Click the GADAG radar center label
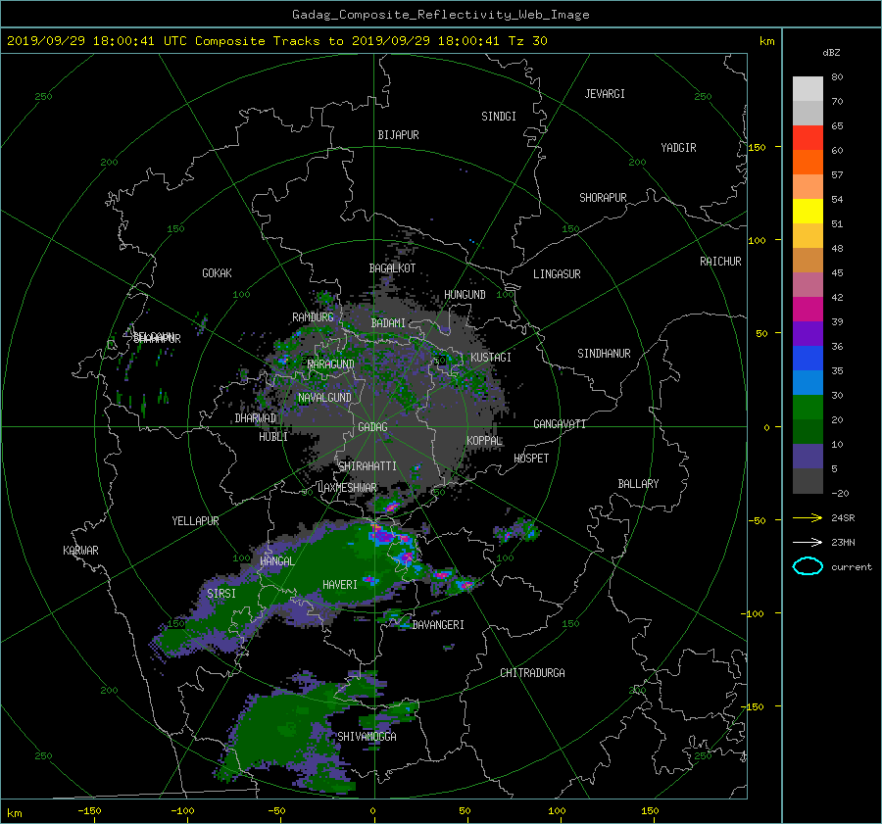The width and height of the screenshot is (882, 824). point(372,427)
